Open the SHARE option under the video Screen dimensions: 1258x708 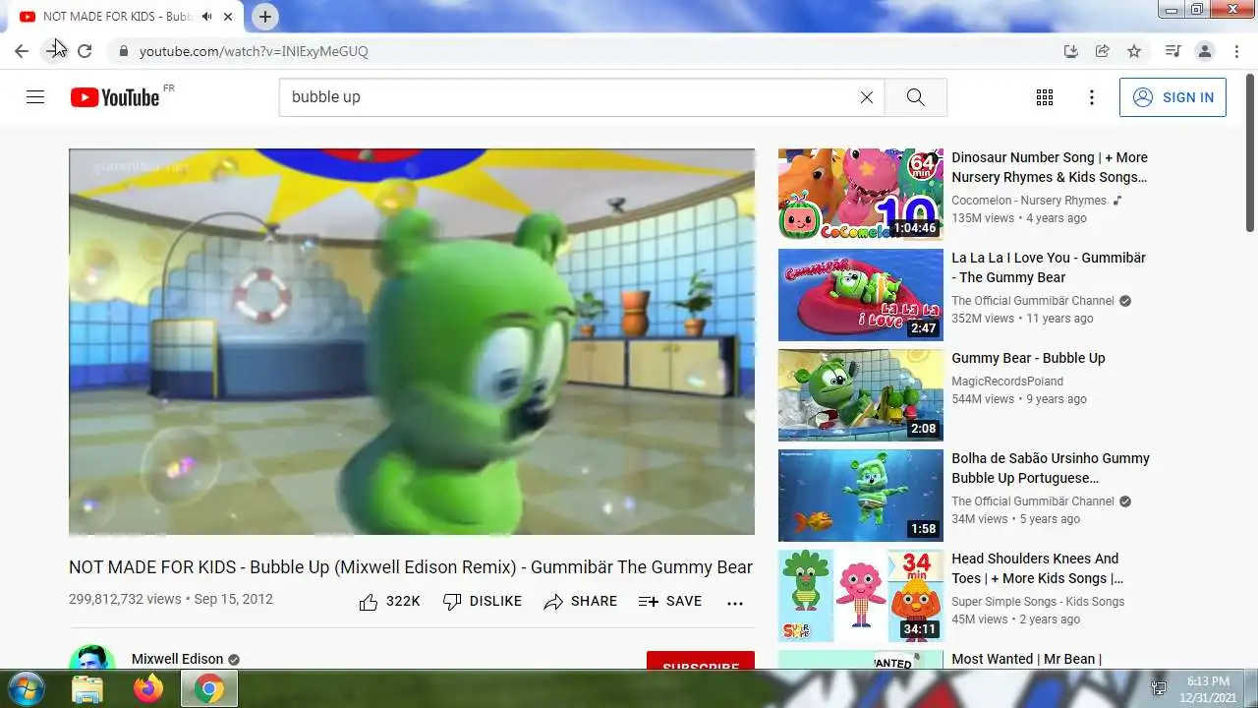[580, 602]
